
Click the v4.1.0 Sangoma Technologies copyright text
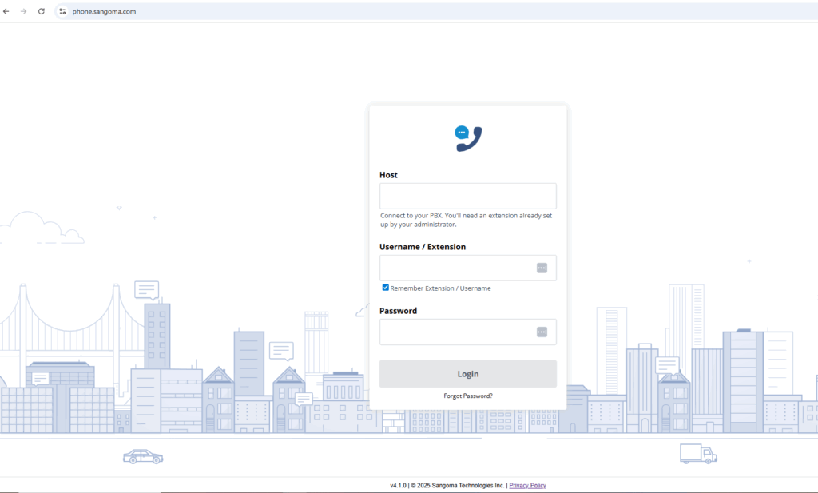point(447,485)
